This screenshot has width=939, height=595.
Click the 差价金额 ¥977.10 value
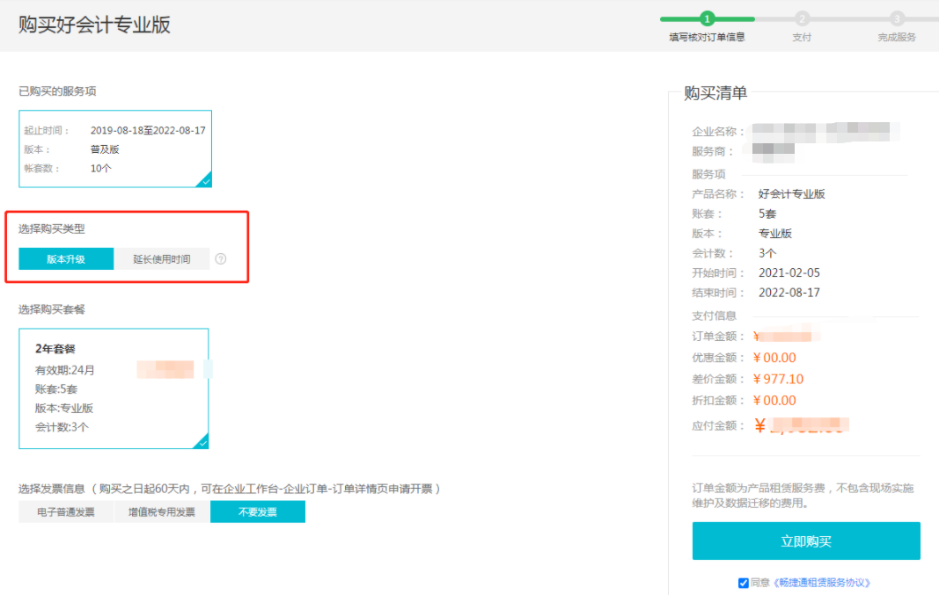tap(778, 379)
